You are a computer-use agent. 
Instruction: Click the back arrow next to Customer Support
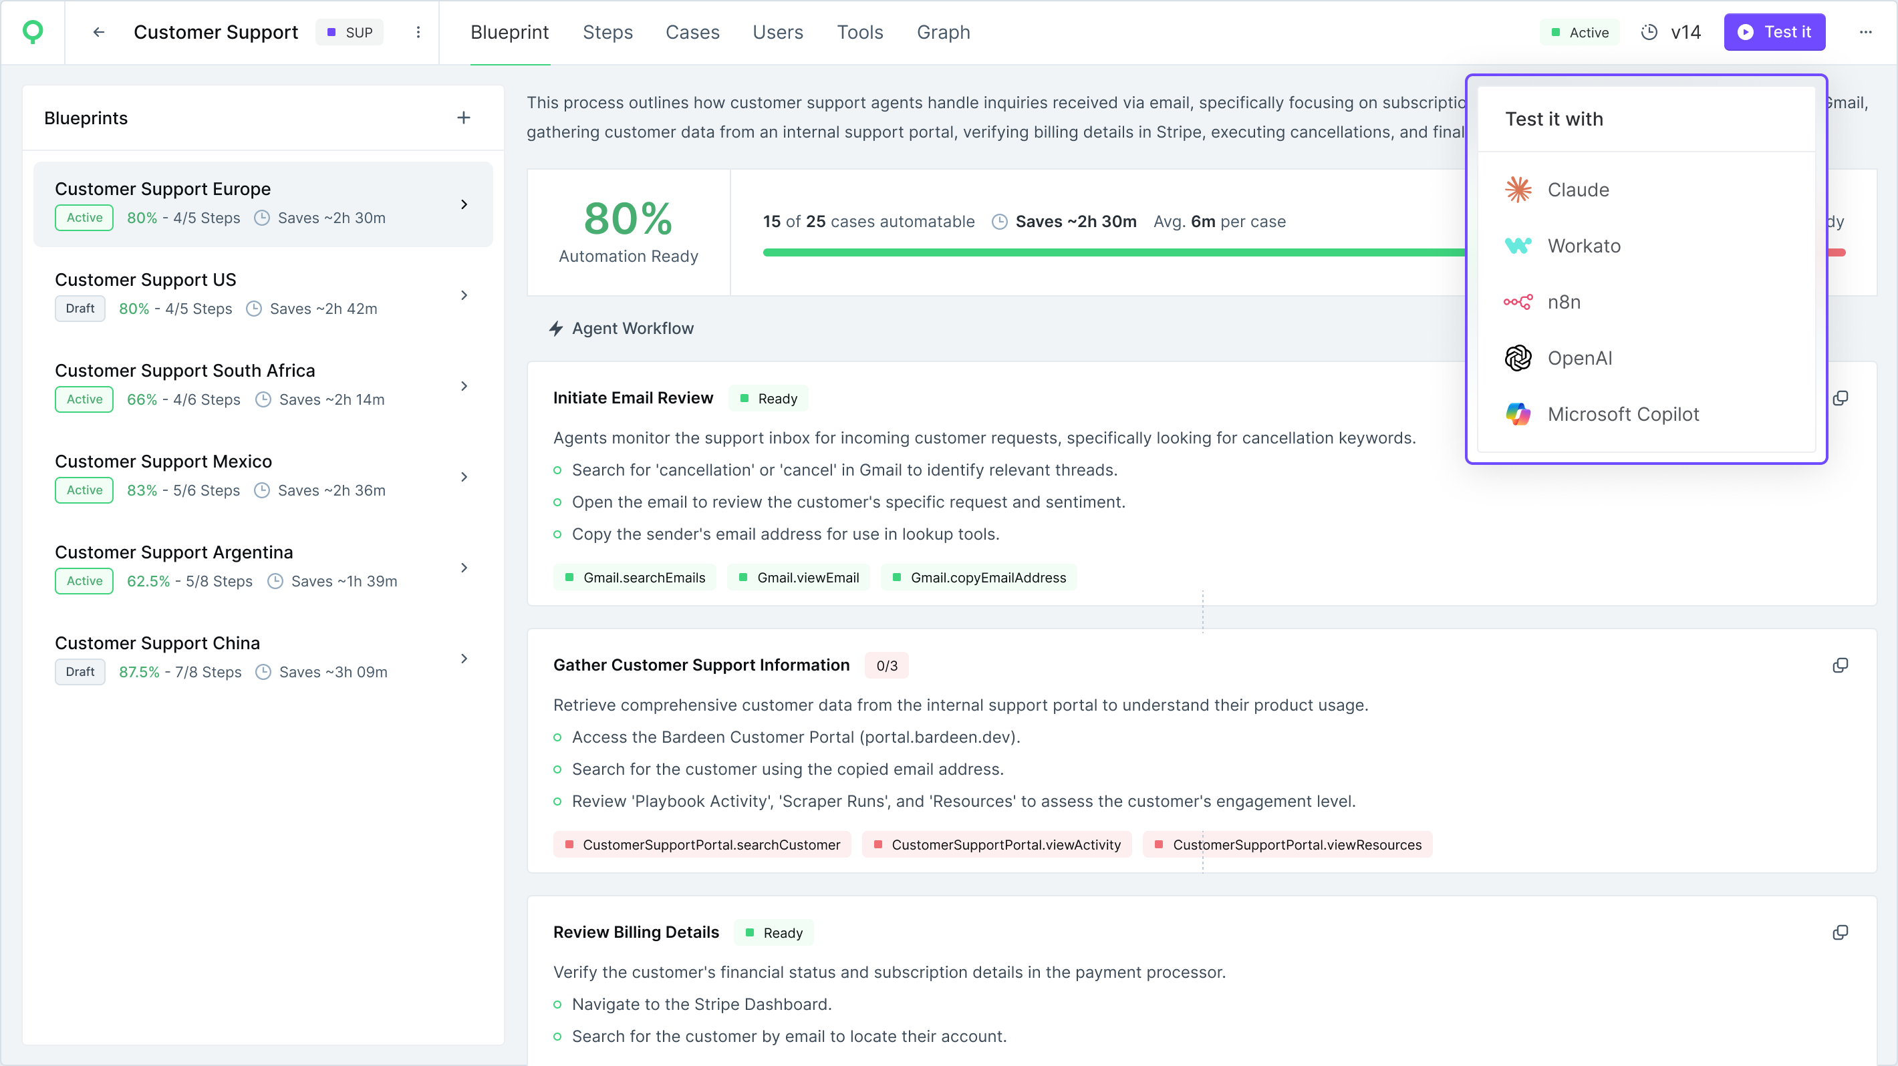[99, 32]
